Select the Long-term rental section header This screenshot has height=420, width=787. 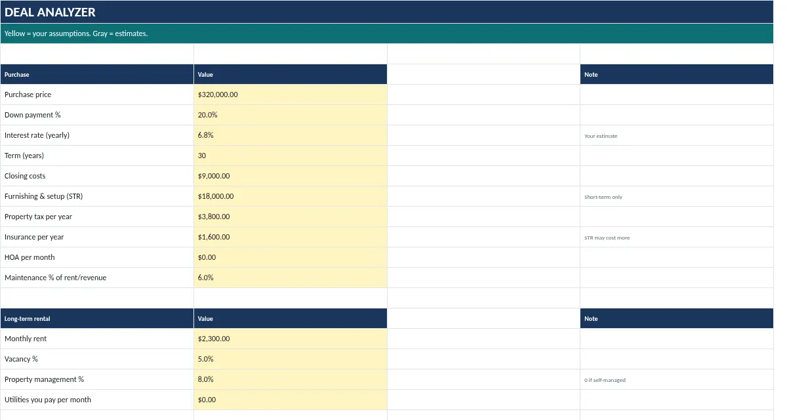pyautogui.click(x=97, y=318)
